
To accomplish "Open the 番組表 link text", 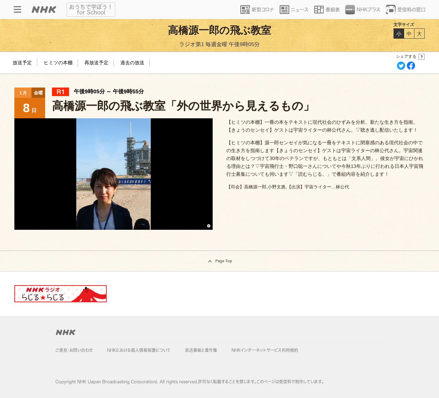I will click(x=333, y=10).
